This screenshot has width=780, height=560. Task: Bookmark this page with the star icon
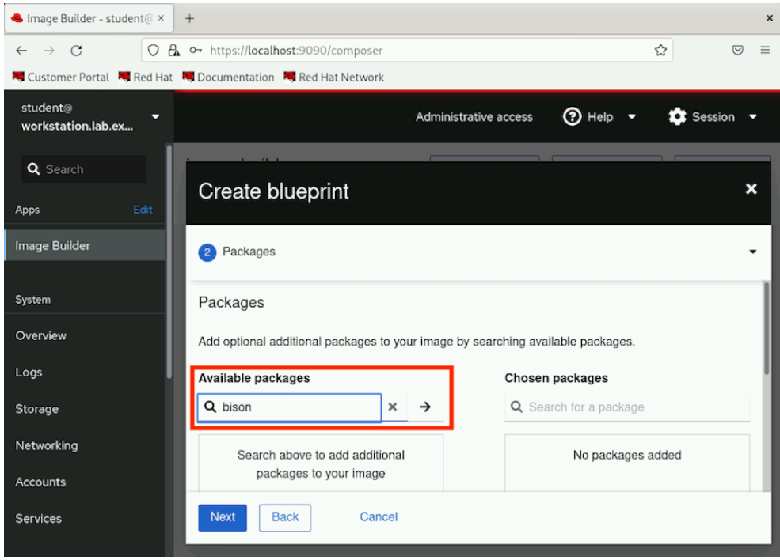(x=660, y=50)
